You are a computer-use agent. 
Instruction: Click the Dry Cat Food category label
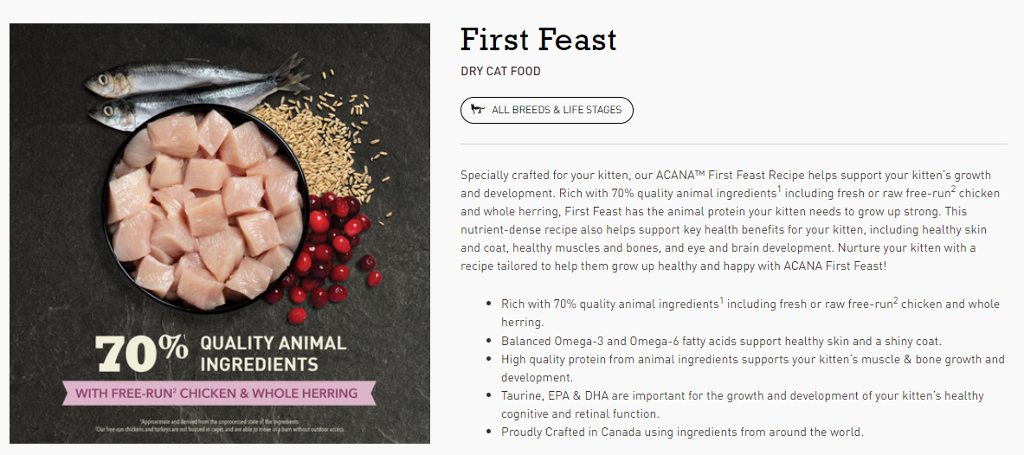[500, 71]
